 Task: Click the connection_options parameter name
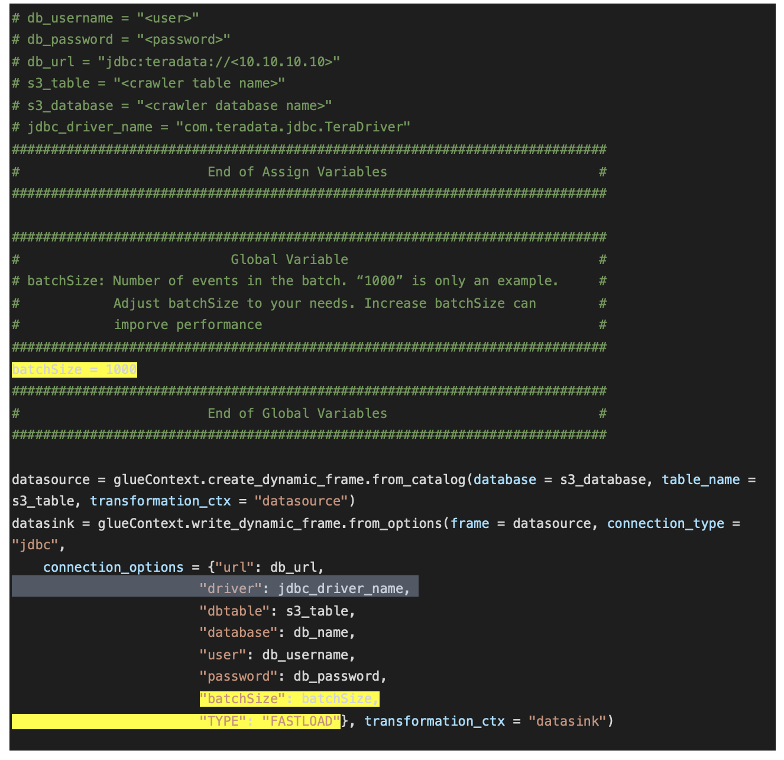113,568
